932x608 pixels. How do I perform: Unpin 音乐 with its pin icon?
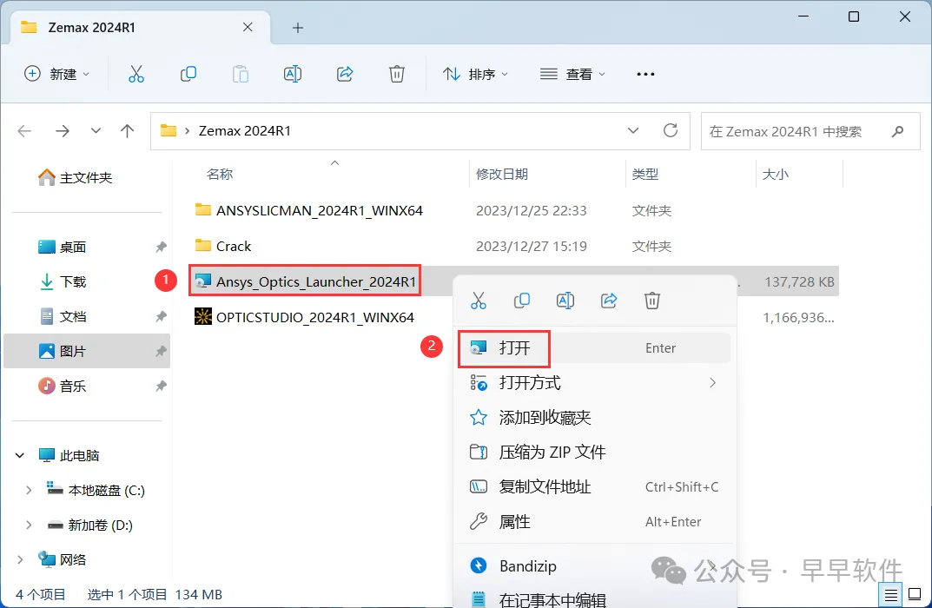point(161,387)
